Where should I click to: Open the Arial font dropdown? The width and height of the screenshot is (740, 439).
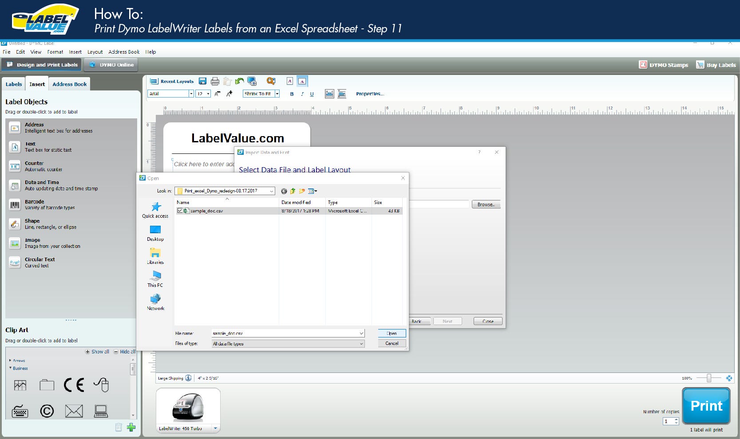pos(191,94)
